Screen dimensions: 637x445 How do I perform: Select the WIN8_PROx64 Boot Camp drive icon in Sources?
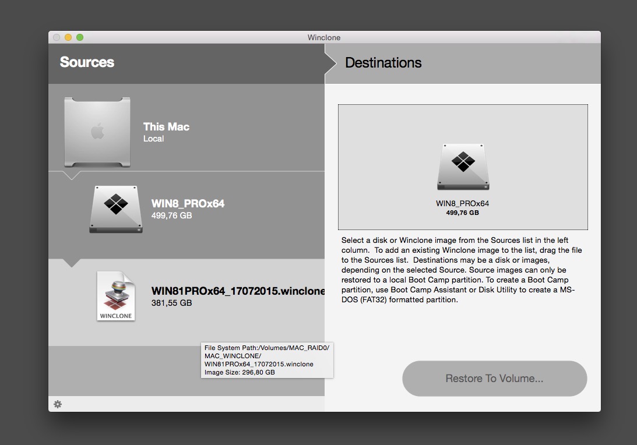tap(116, 209)
